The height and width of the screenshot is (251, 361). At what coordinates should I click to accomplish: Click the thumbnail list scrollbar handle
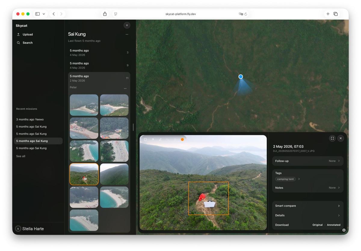133,127
